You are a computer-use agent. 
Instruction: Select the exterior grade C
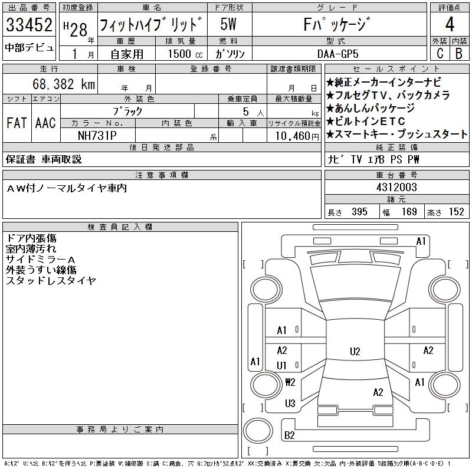(440, 53)
